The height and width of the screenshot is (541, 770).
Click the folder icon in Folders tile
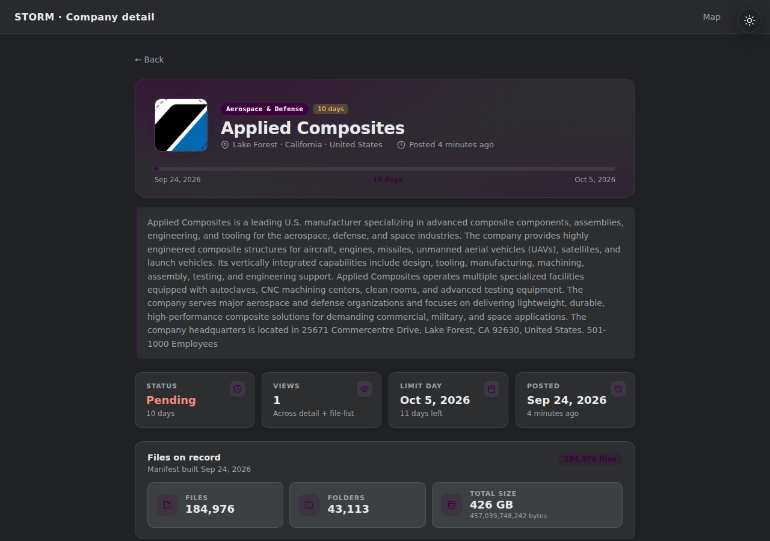click(309, 505)
